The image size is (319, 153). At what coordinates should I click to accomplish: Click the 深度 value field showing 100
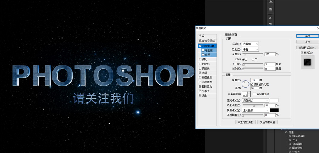pos(270,54)
